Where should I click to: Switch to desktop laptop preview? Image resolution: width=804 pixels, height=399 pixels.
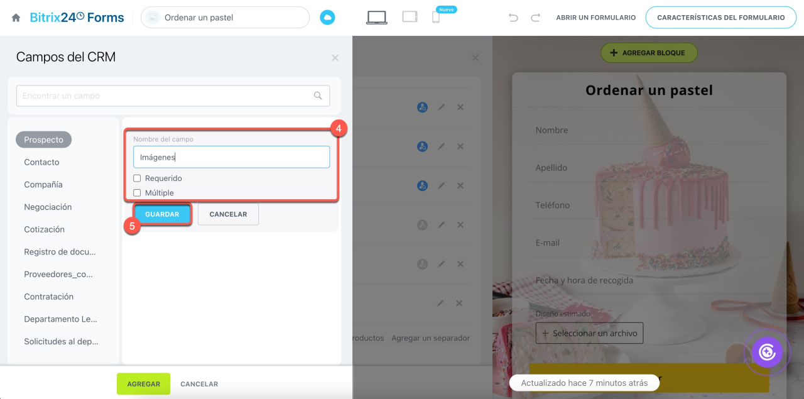click(377, 18)
